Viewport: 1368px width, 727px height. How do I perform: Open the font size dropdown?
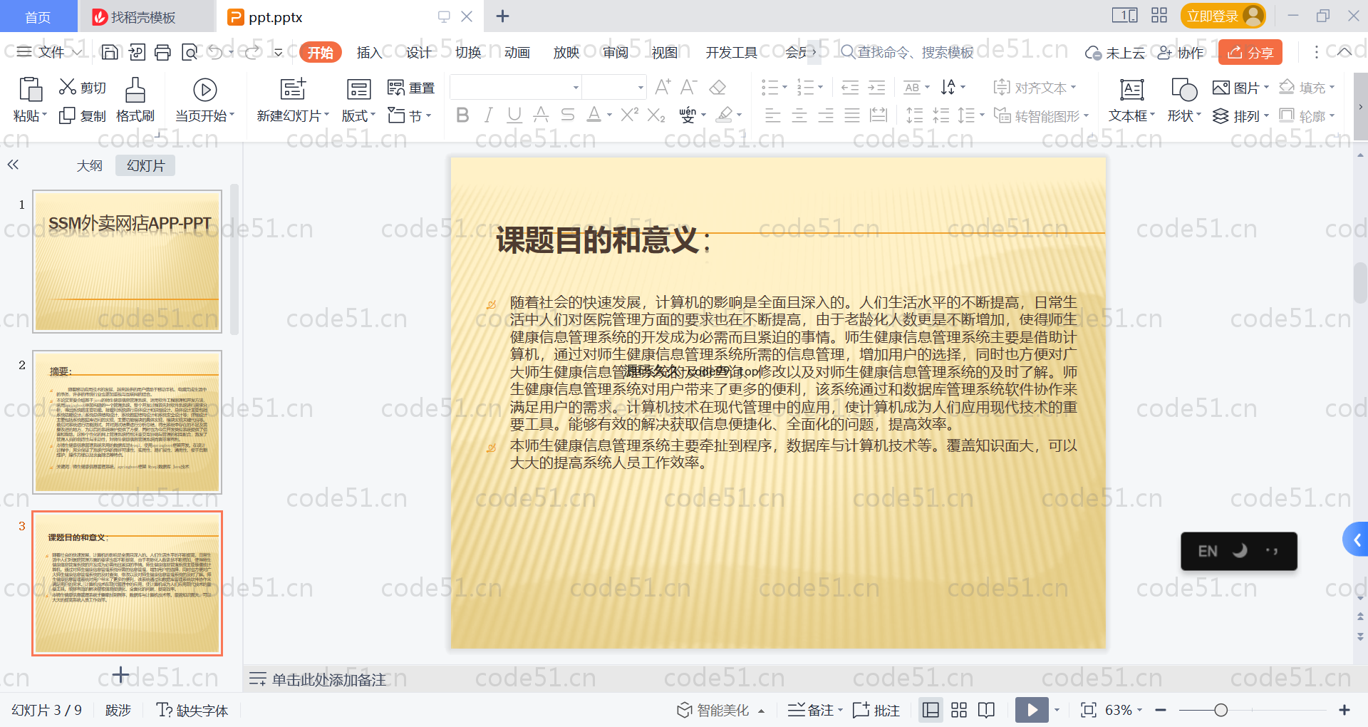pyautogui.click(x=641, y=88)
